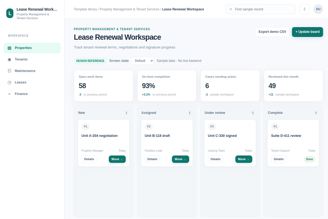The width and height of the screenshot is (328, 219).
Task: Click the download arrow icon button
Action: point(304,9)
